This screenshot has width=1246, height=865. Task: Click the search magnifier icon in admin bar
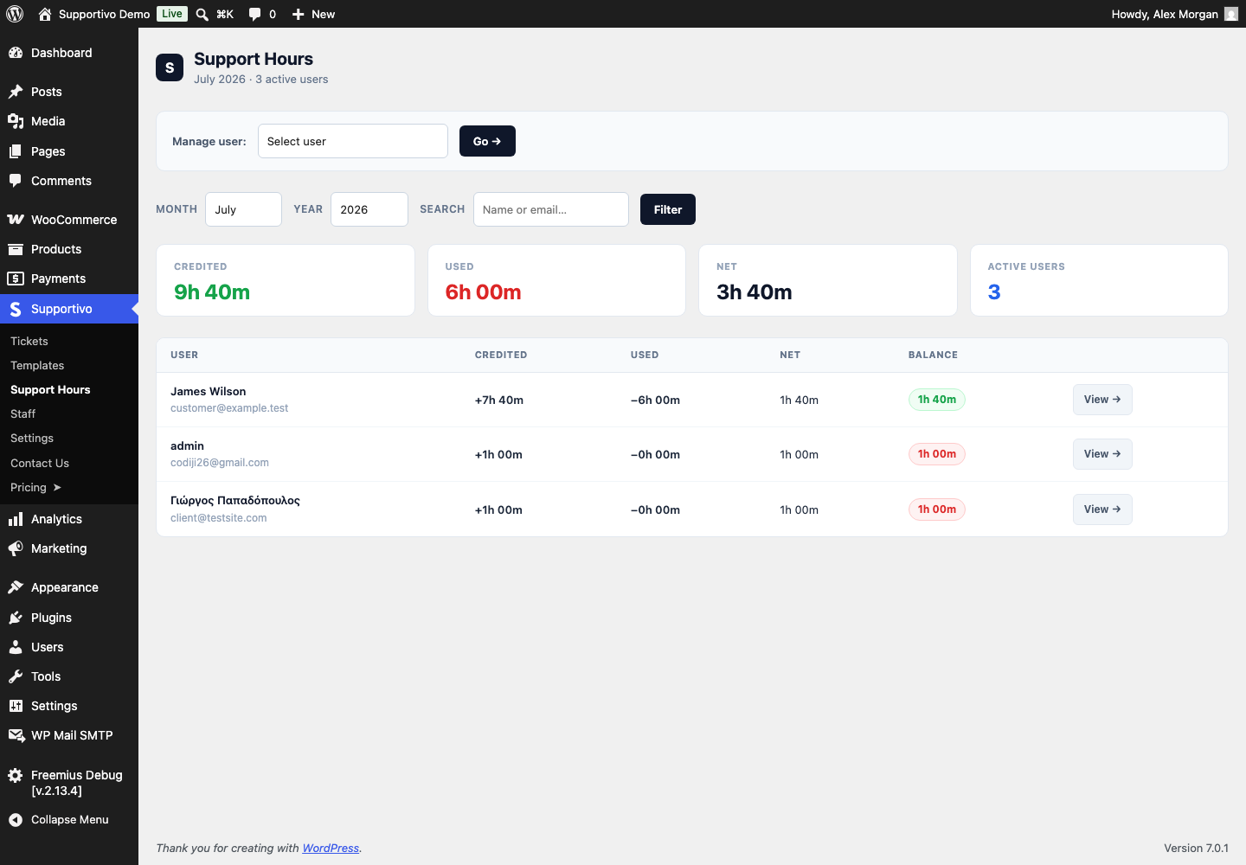point(202,14)
